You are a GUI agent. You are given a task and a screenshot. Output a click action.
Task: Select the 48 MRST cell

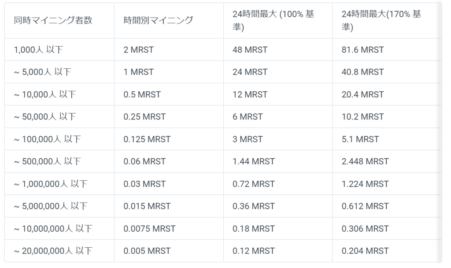(250, 50)
